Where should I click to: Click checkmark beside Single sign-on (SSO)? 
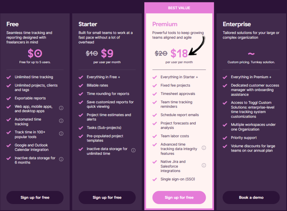click(x=155, y=179)
